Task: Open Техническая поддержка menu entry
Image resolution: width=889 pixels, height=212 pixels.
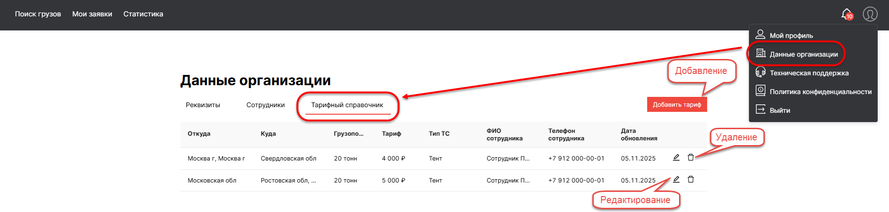Action: 809,73
